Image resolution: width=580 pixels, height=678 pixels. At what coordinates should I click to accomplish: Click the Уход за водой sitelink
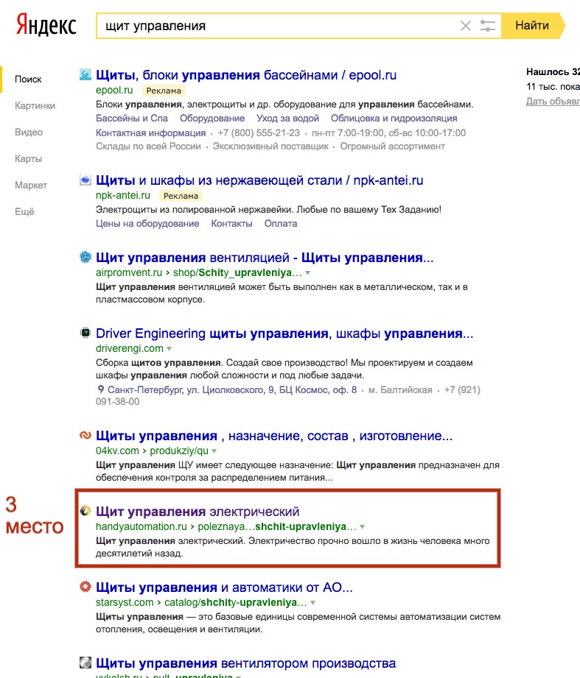[x=287, y=118]
